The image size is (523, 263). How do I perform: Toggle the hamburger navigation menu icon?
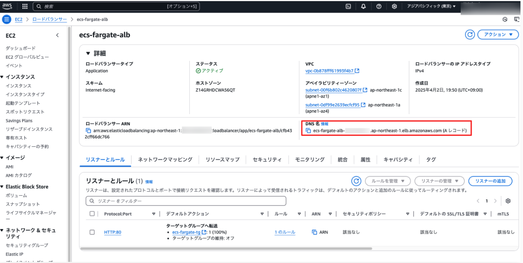pyautogui.click(x=7, y=19)
